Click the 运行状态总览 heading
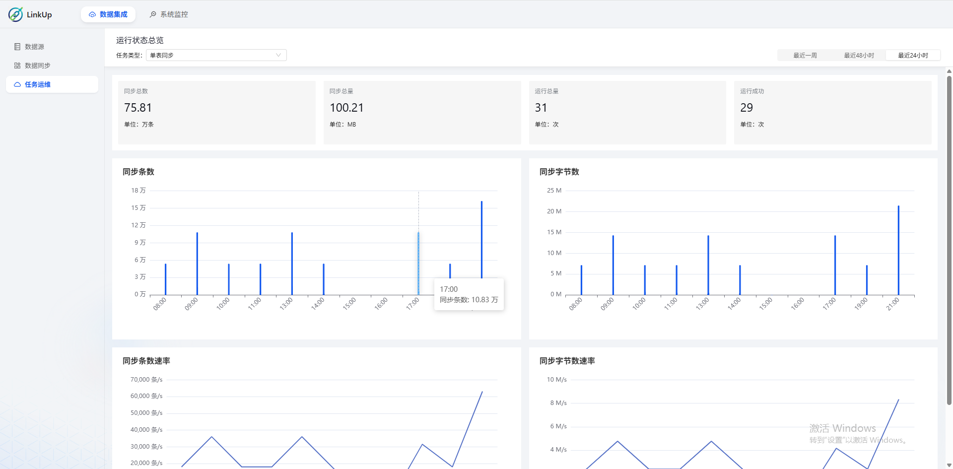This screenshot has height=469, width=953. pos(140,40)
